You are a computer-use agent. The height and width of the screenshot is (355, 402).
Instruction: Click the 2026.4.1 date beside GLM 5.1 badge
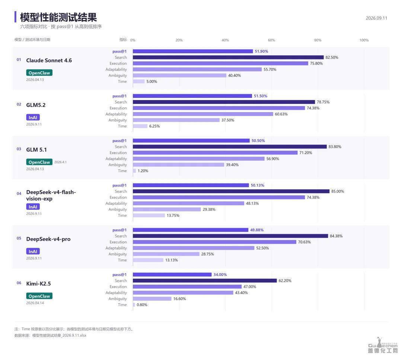click(x=60, y=162)
